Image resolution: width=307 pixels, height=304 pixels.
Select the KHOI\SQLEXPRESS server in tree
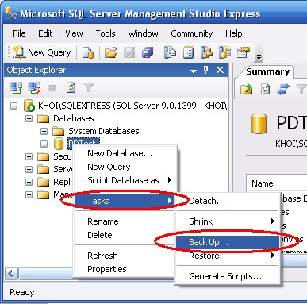(132, 106)
